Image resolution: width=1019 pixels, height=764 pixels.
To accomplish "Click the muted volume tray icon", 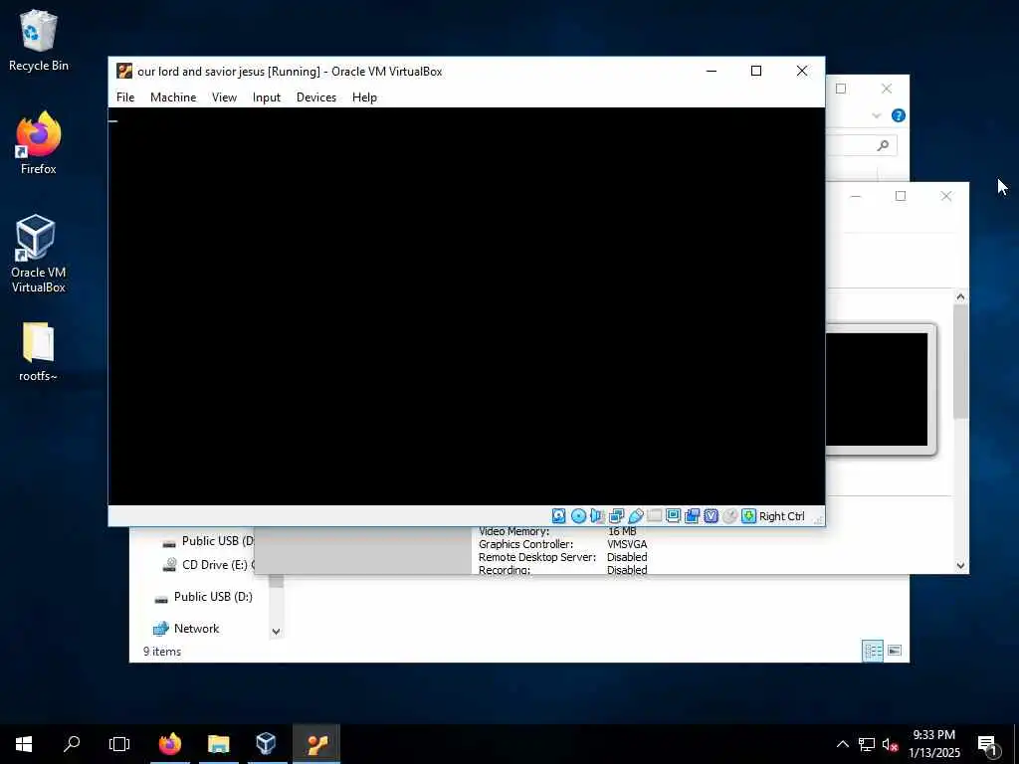I will 890,744.
